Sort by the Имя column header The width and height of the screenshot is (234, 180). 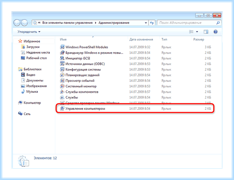coord(63,39)
